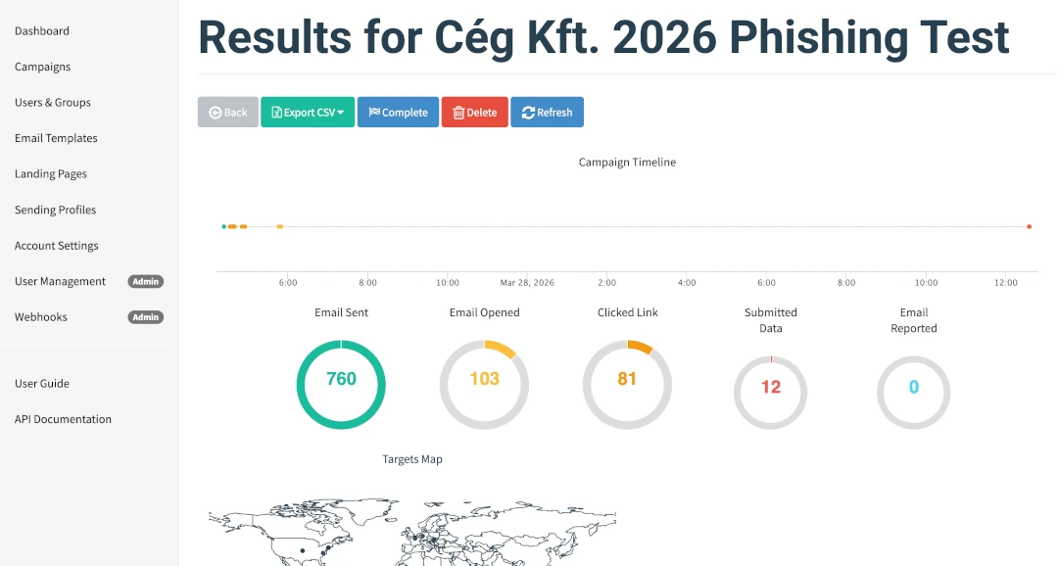Click the Back arrow button
Screen dimensions: 1058x566
(x=228, y=113)
